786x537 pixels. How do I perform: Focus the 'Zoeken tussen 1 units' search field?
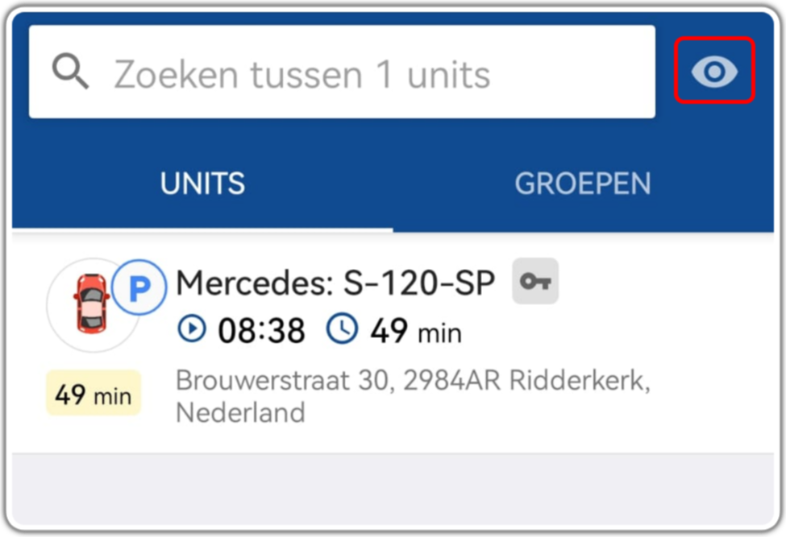tap(342, 72)
